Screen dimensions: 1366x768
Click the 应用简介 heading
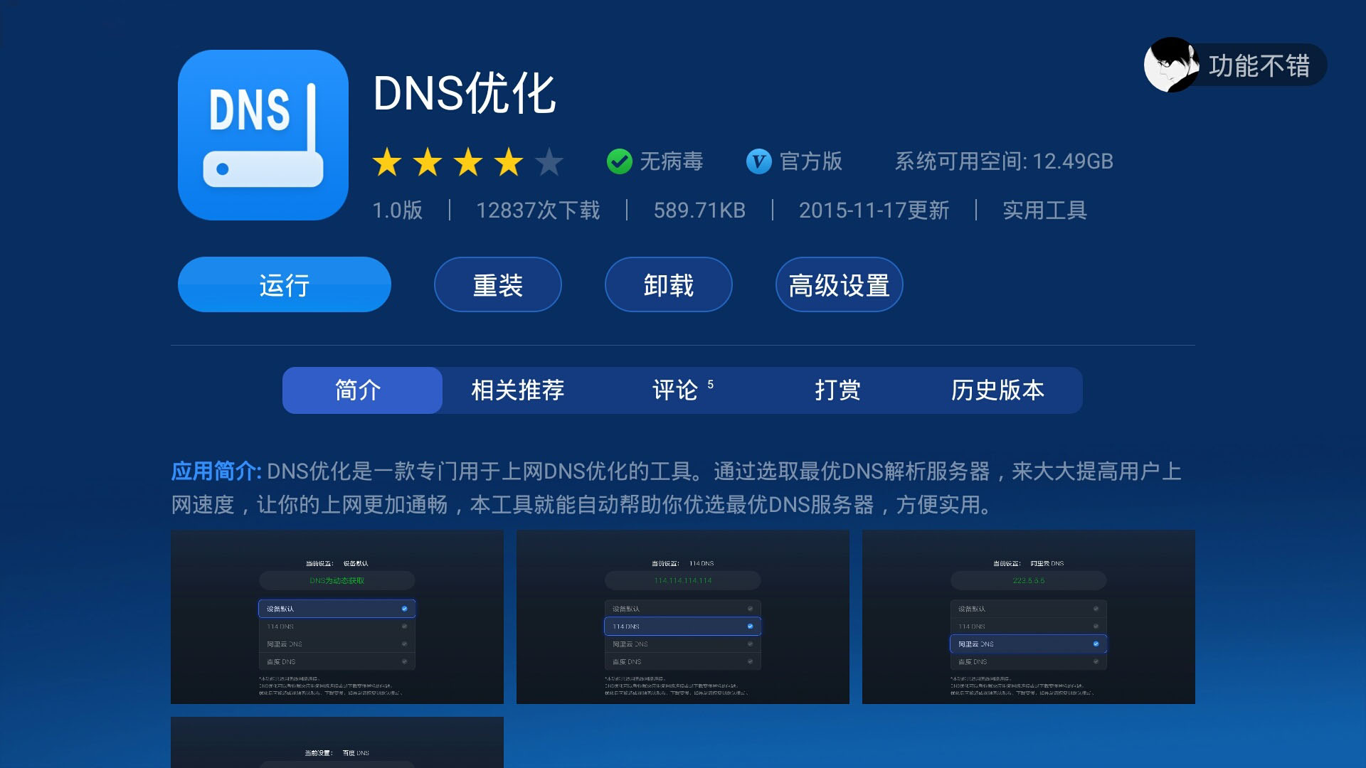216,471
